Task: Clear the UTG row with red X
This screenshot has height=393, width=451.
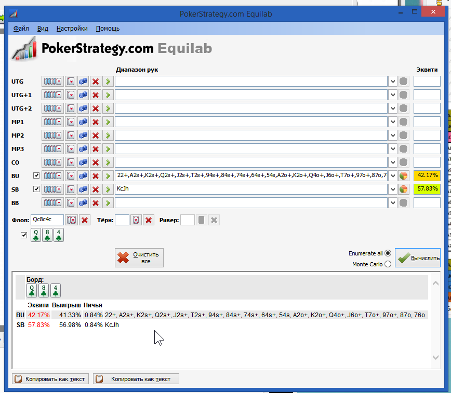Action: pyautogui.click(x=96, y=82)
